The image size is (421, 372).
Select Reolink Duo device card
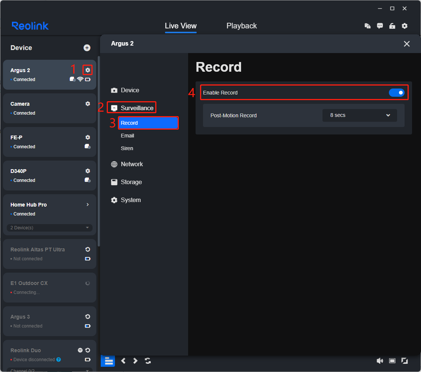50,356
